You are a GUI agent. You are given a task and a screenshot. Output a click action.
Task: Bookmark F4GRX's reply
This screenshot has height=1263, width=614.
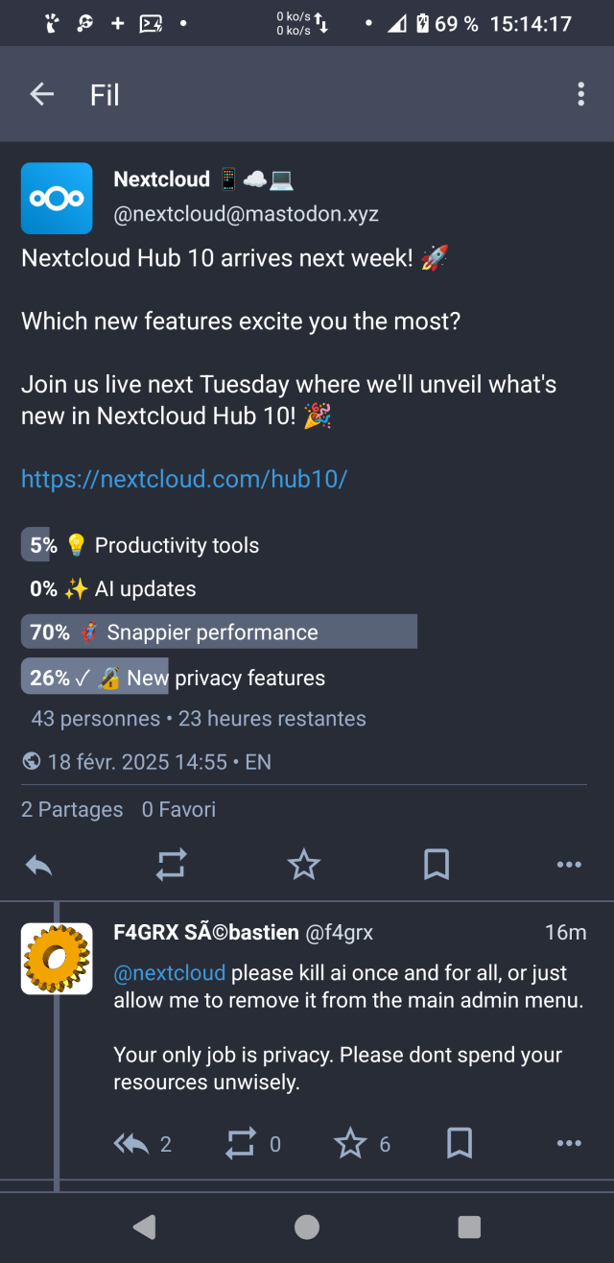pyautogui.click(x=458, y=1143)
